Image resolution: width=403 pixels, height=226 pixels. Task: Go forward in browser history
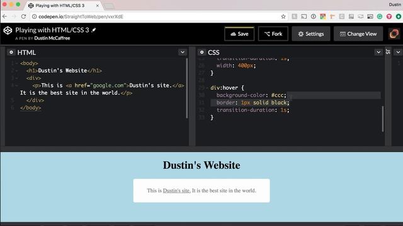pyautogui.click(x=14, y=17)
